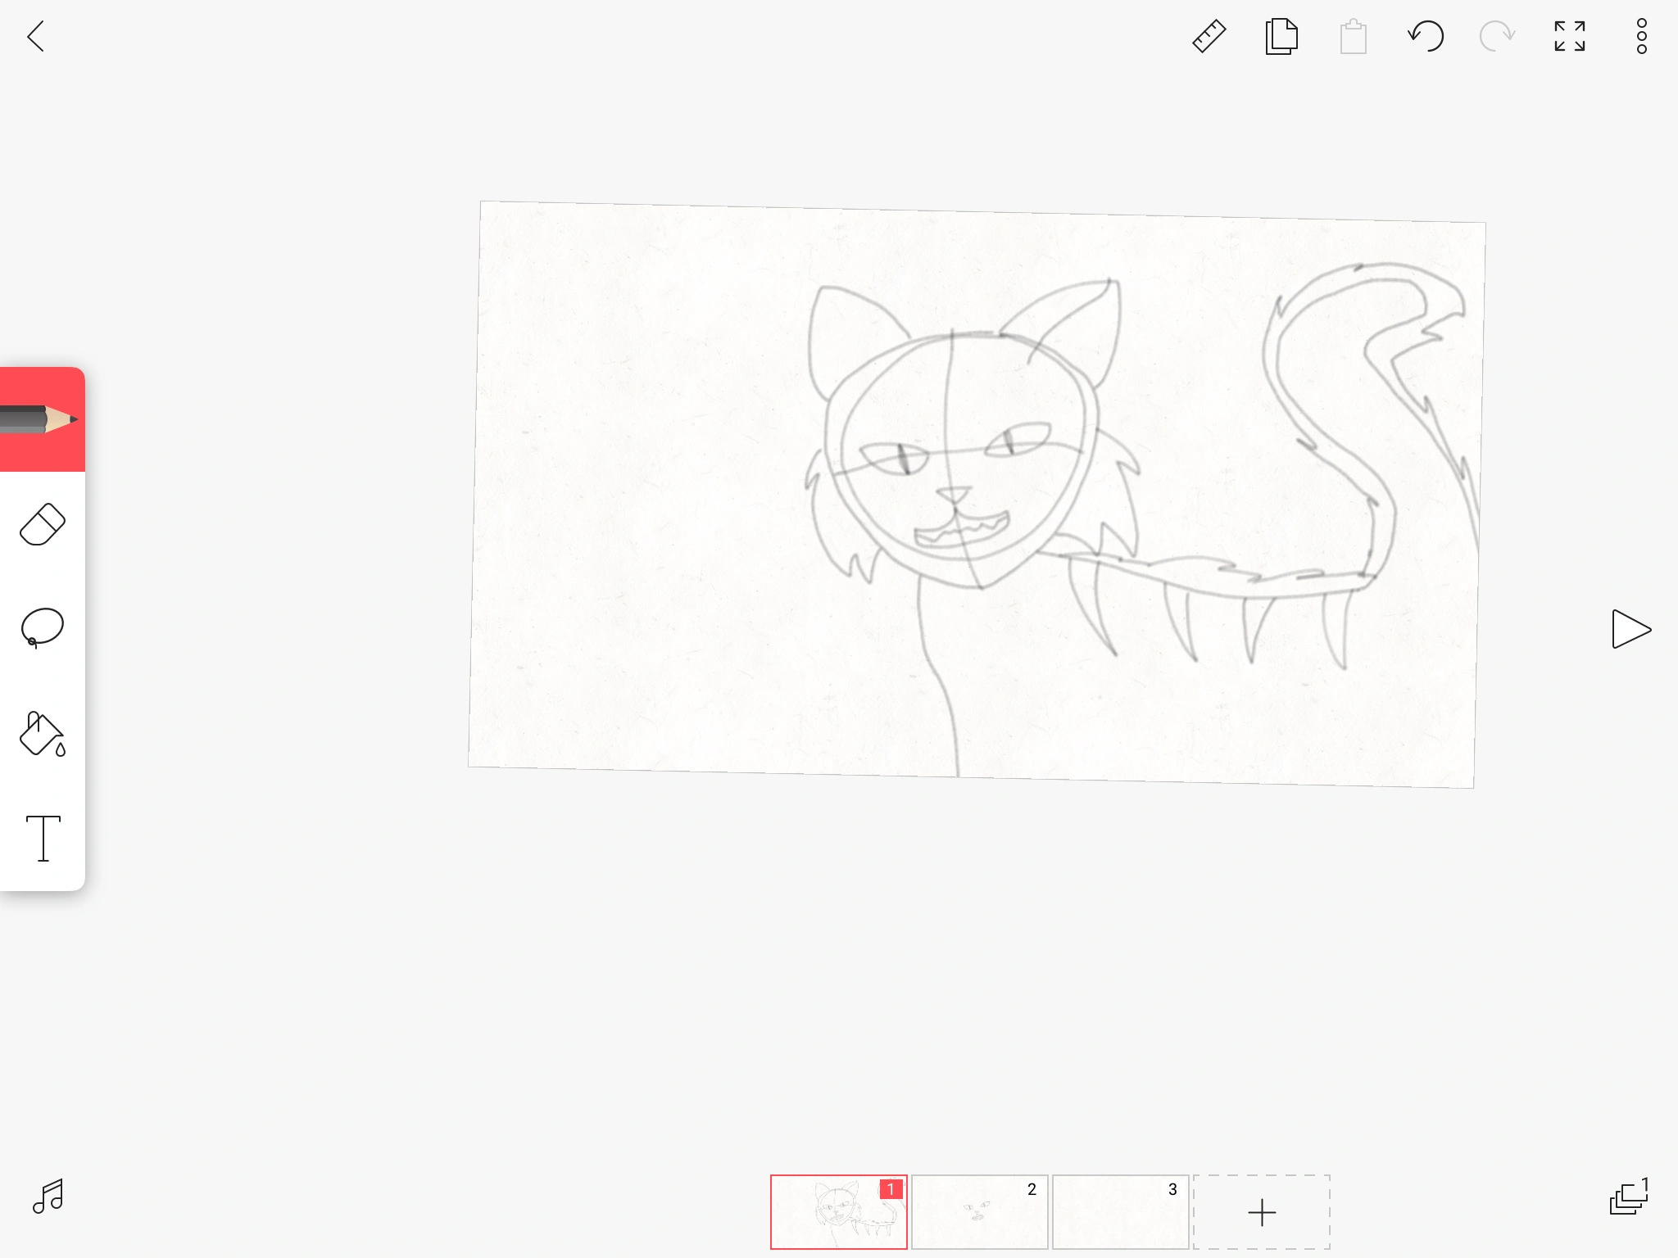This screenshot has height=1258, width=1678.
Task: Fit the canvas to screen
Action: [1569, 37]
